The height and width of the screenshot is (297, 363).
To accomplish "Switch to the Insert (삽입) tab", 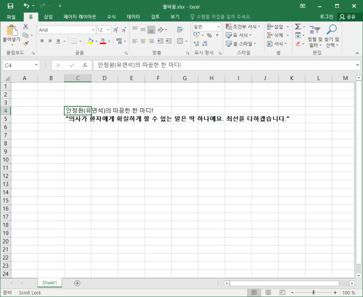I will tap(48, 17).
